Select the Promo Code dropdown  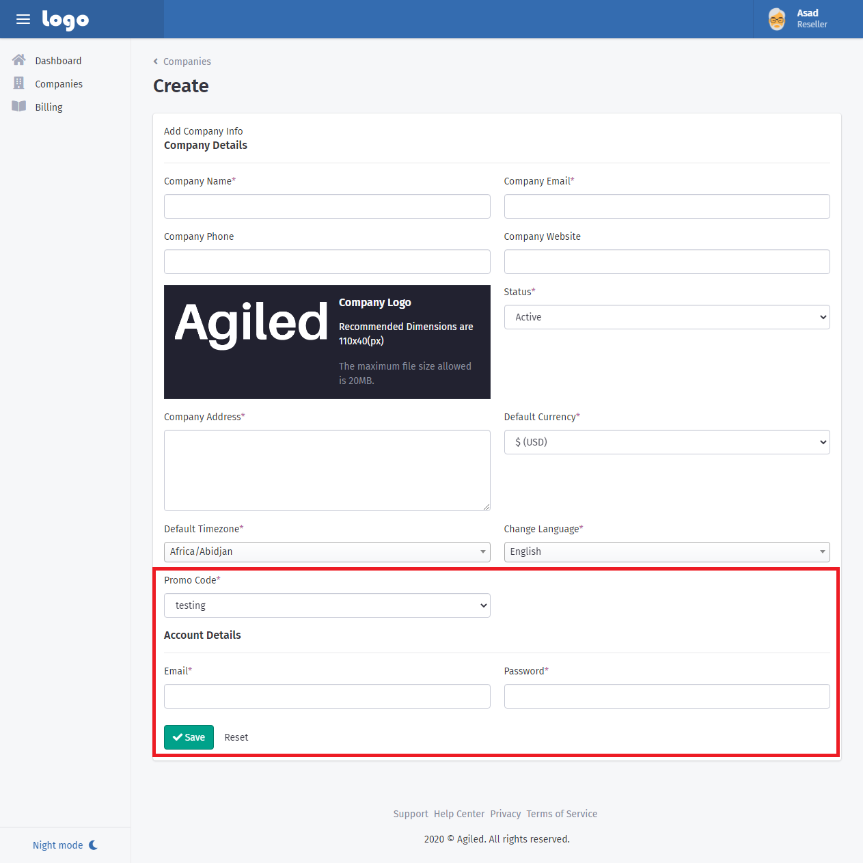pyautogui.click(x=327, y=605)
